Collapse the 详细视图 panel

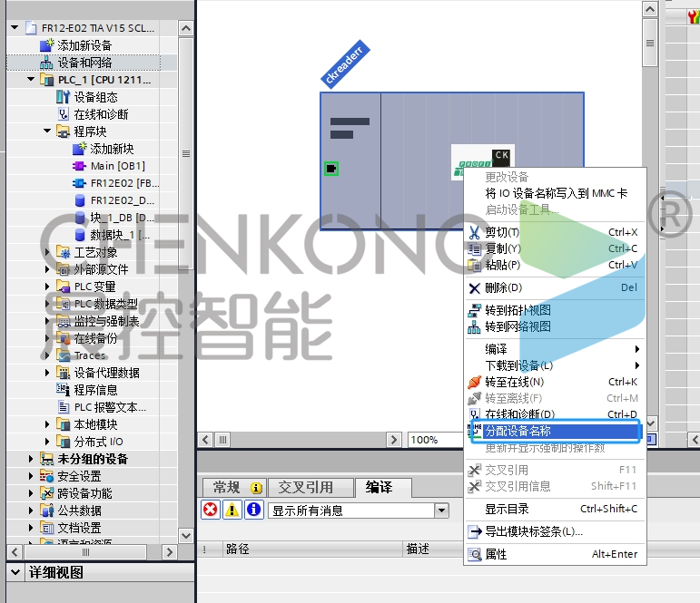tap(15, 572)
